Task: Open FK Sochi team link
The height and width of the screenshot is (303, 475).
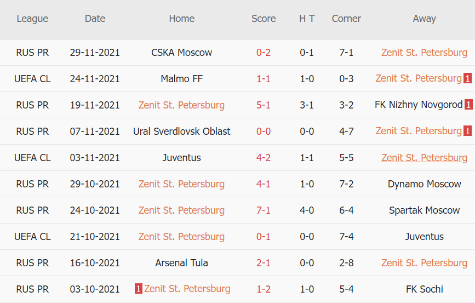Action: (424, 289)
